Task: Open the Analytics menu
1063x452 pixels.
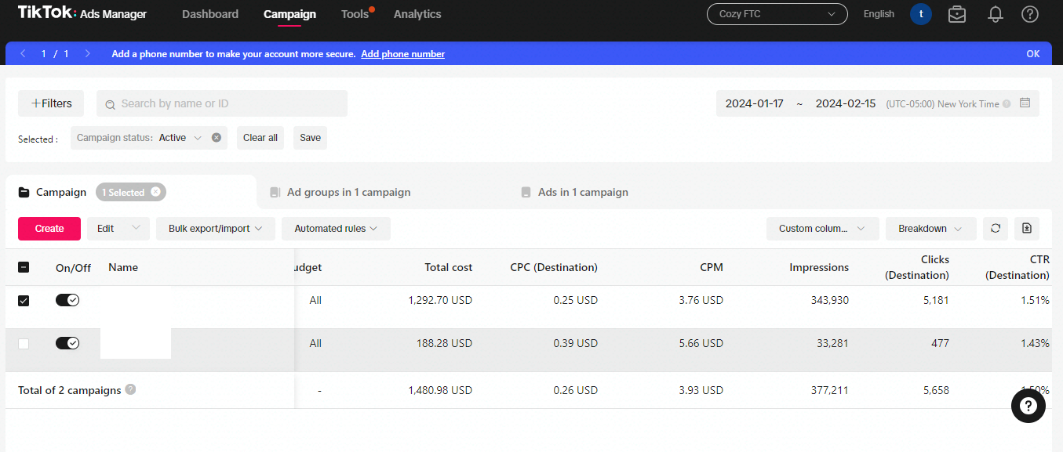Action: 417,14
